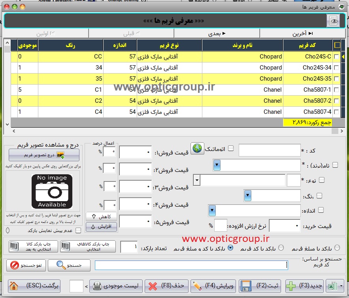This screenshot has width=349, height=298.
Task: Open the نوع frame type combo box
Action: click(x=197, y=180)
